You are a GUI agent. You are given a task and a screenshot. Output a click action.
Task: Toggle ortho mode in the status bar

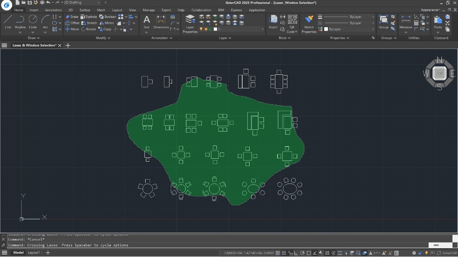pos(296,253)
